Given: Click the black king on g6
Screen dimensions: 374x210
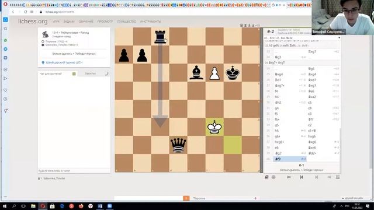Looking at the screenshot, I should 233,72.
